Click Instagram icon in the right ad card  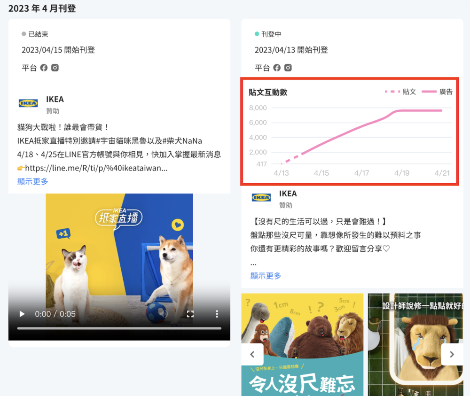[x=288, y=68]
